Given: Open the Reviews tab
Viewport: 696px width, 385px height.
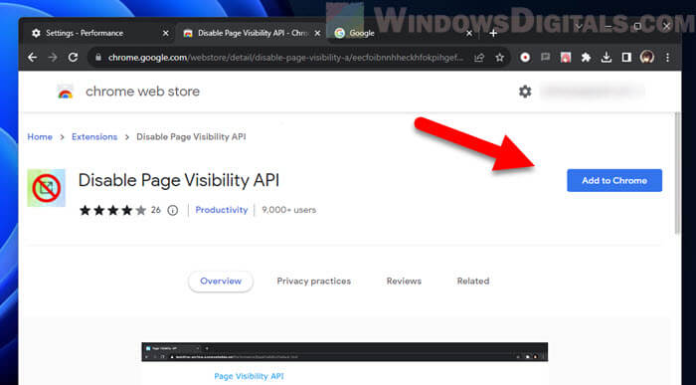Looking at the screenshot, I should (404, 282).
